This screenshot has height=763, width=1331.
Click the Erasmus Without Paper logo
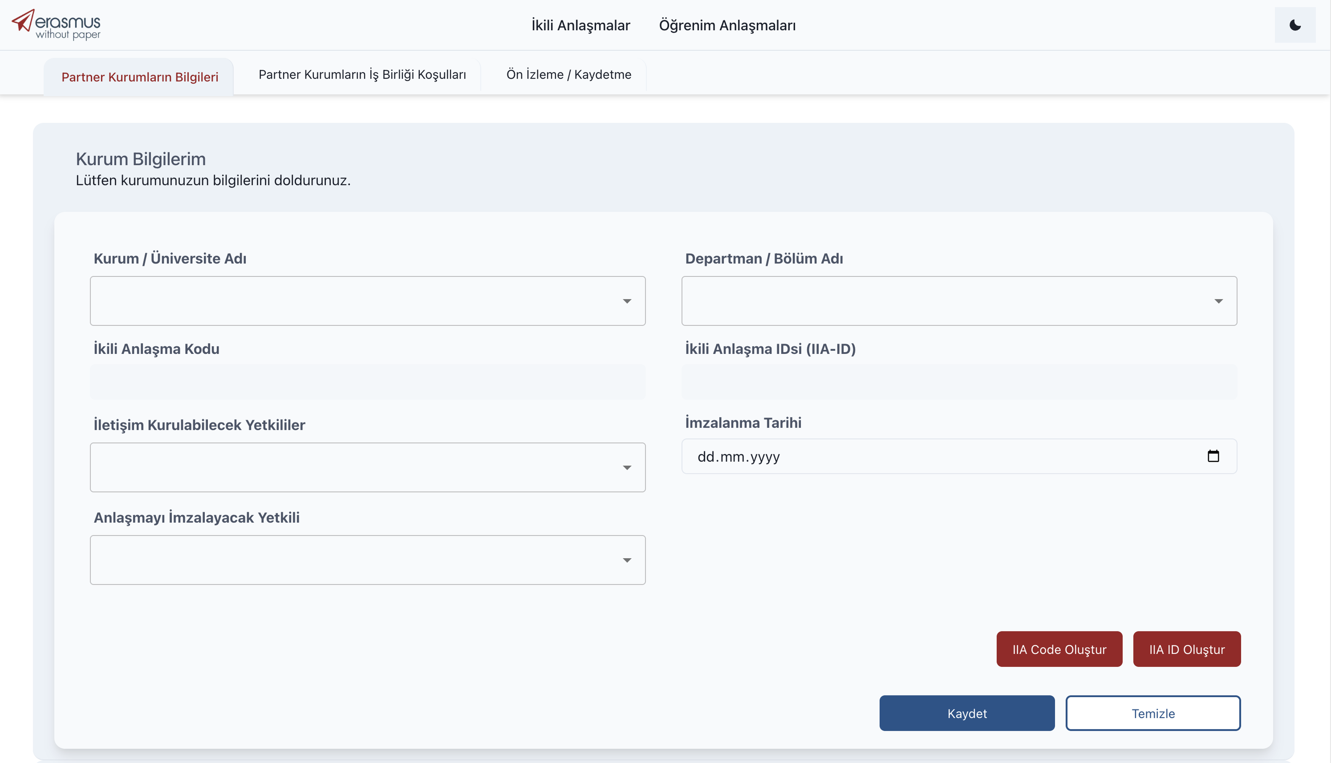[56, 24]
